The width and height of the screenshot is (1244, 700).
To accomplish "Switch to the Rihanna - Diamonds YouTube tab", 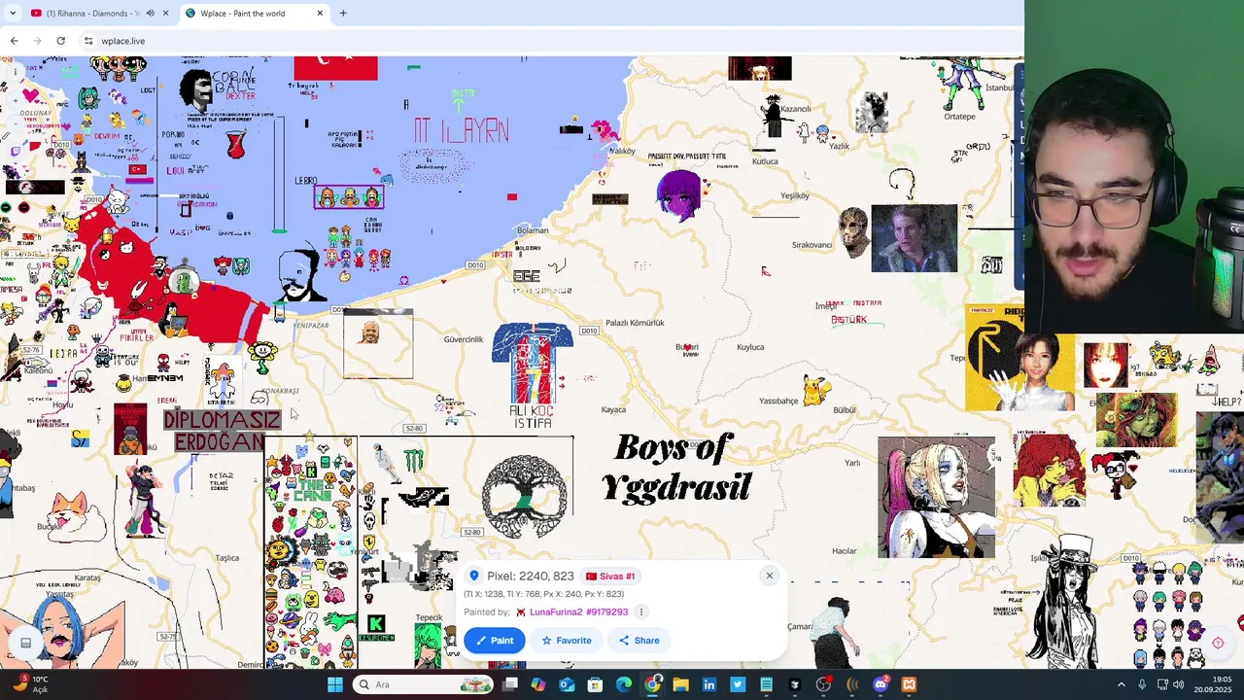I will 92,14.
